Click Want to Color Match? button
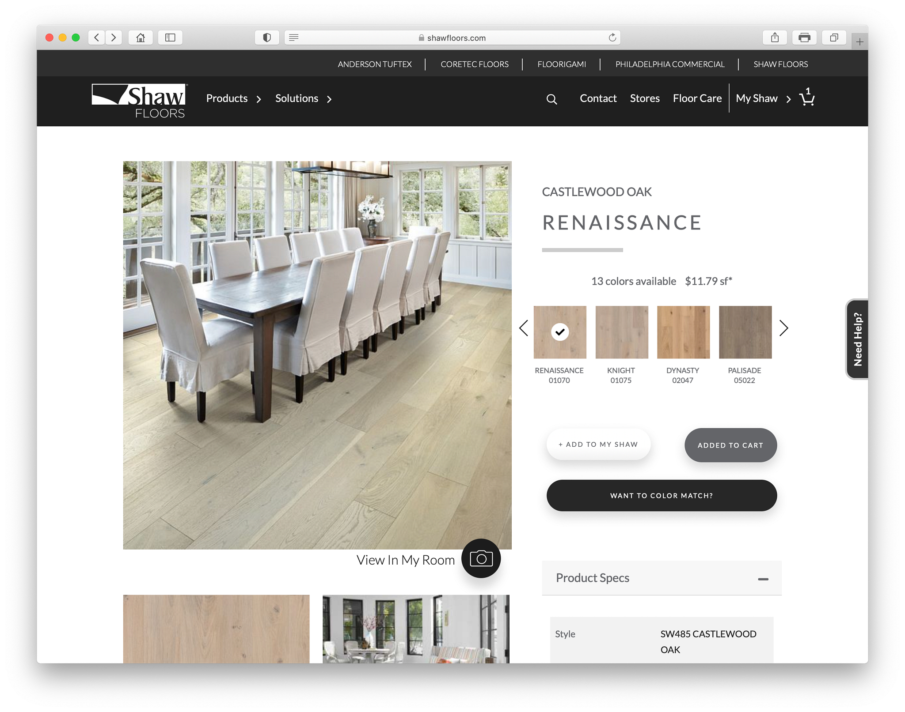 660,495
